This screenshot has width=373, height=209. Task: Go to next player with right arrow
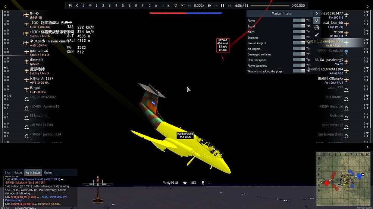click(x=84, y=6)
